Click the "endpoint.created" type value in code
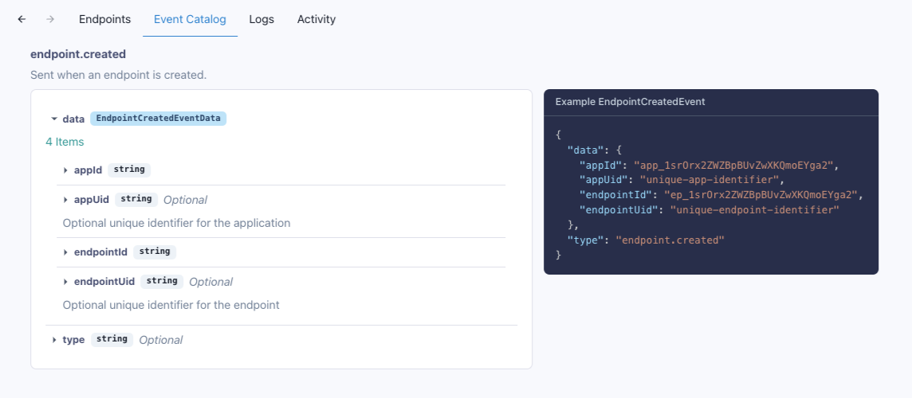This screenshot has width=912, height=398. pos(669,240)
